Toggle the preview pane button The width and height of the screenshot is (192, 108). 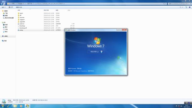pyautogui.click(x=186, y=7)
